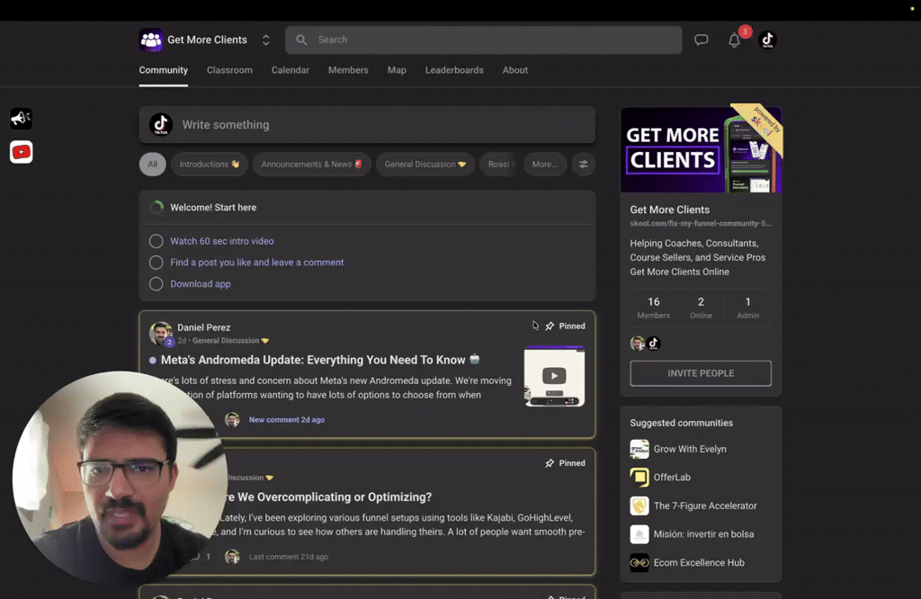Click avatar beside Write something
Screen dimensions: 921x599
click(160, 124)
